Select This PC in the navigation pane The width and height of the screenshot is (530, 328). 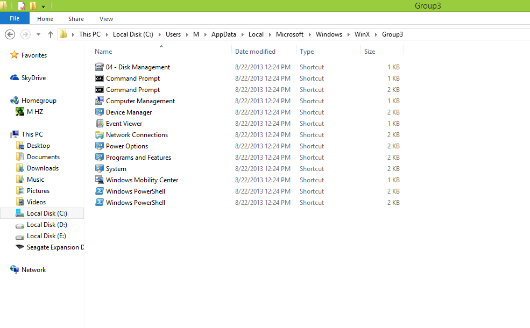coord(32,134)
